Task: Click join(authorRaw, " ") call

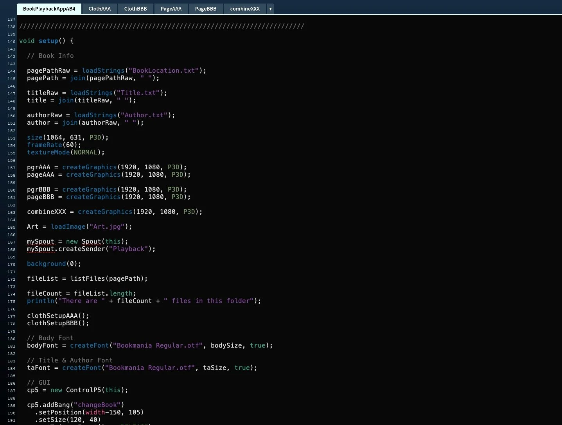Action: pos(103,122)
